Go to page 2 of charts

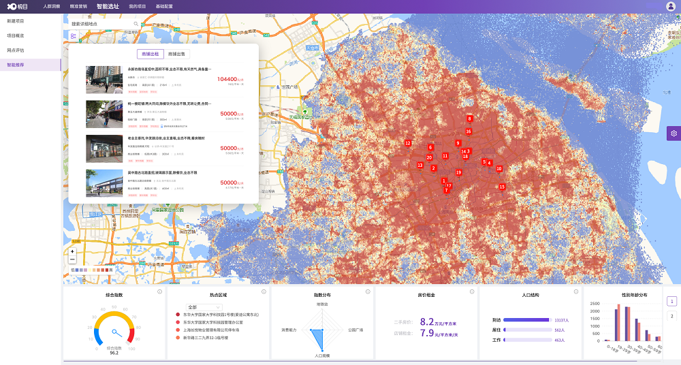672,316
